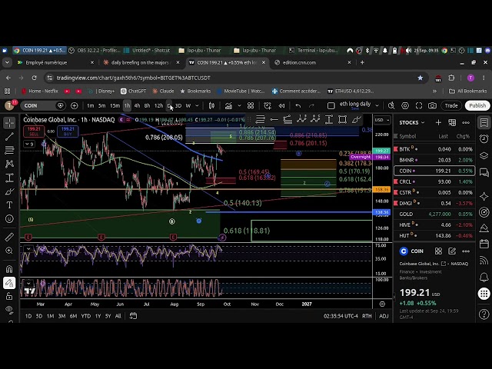Screen dimensions: 492x369
Task: Open the notifications bell panel
Action: 484,277
